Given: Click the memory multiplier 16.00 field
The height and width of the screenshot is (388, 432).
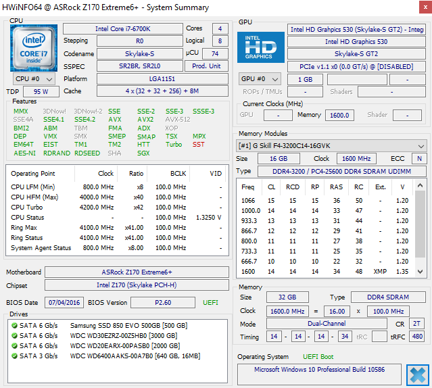Looking at the screenshot, I should click(337, 312).
